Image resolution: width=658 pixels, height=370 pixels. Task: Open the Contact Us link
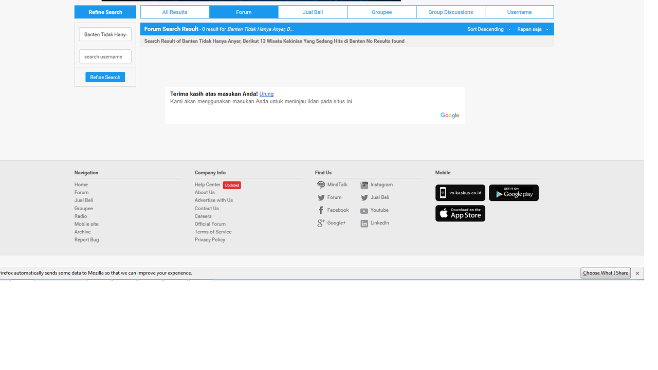pos(207,209)
